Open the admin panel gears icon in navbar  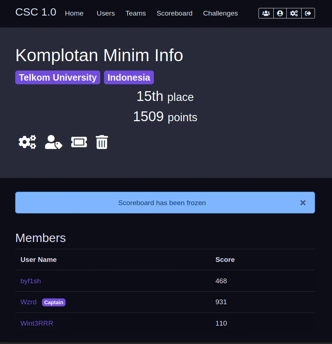point(294,13)
